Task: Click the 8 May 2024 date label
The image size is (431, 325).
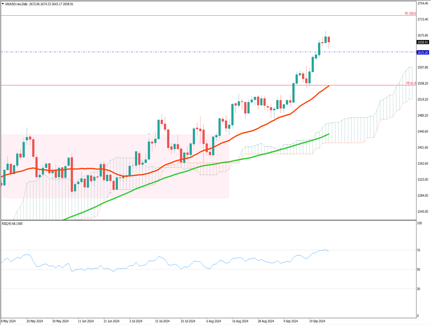Action: point(9,321)
